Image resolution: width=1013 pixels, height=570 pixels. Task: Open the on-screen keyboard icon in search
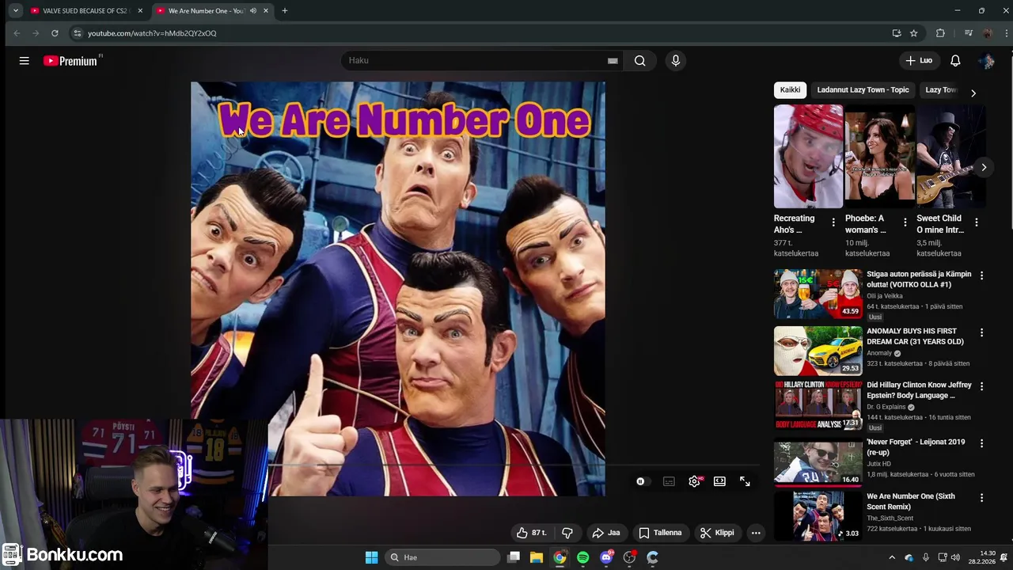click(613, 61)
